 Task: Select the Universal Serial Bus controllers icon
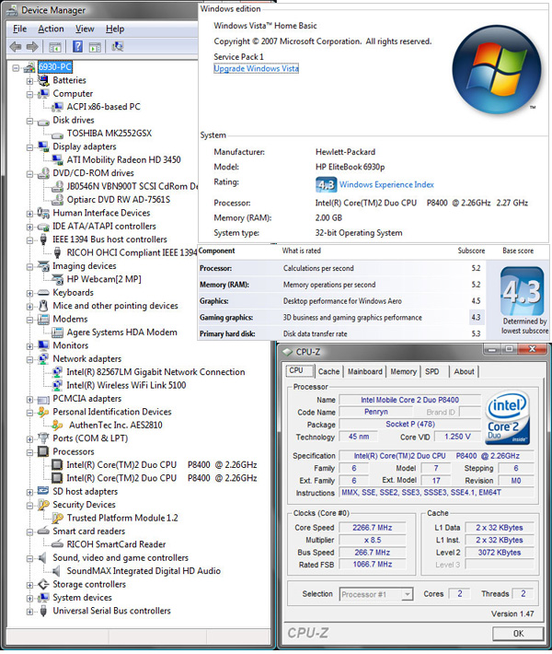[x=43, y=611]
